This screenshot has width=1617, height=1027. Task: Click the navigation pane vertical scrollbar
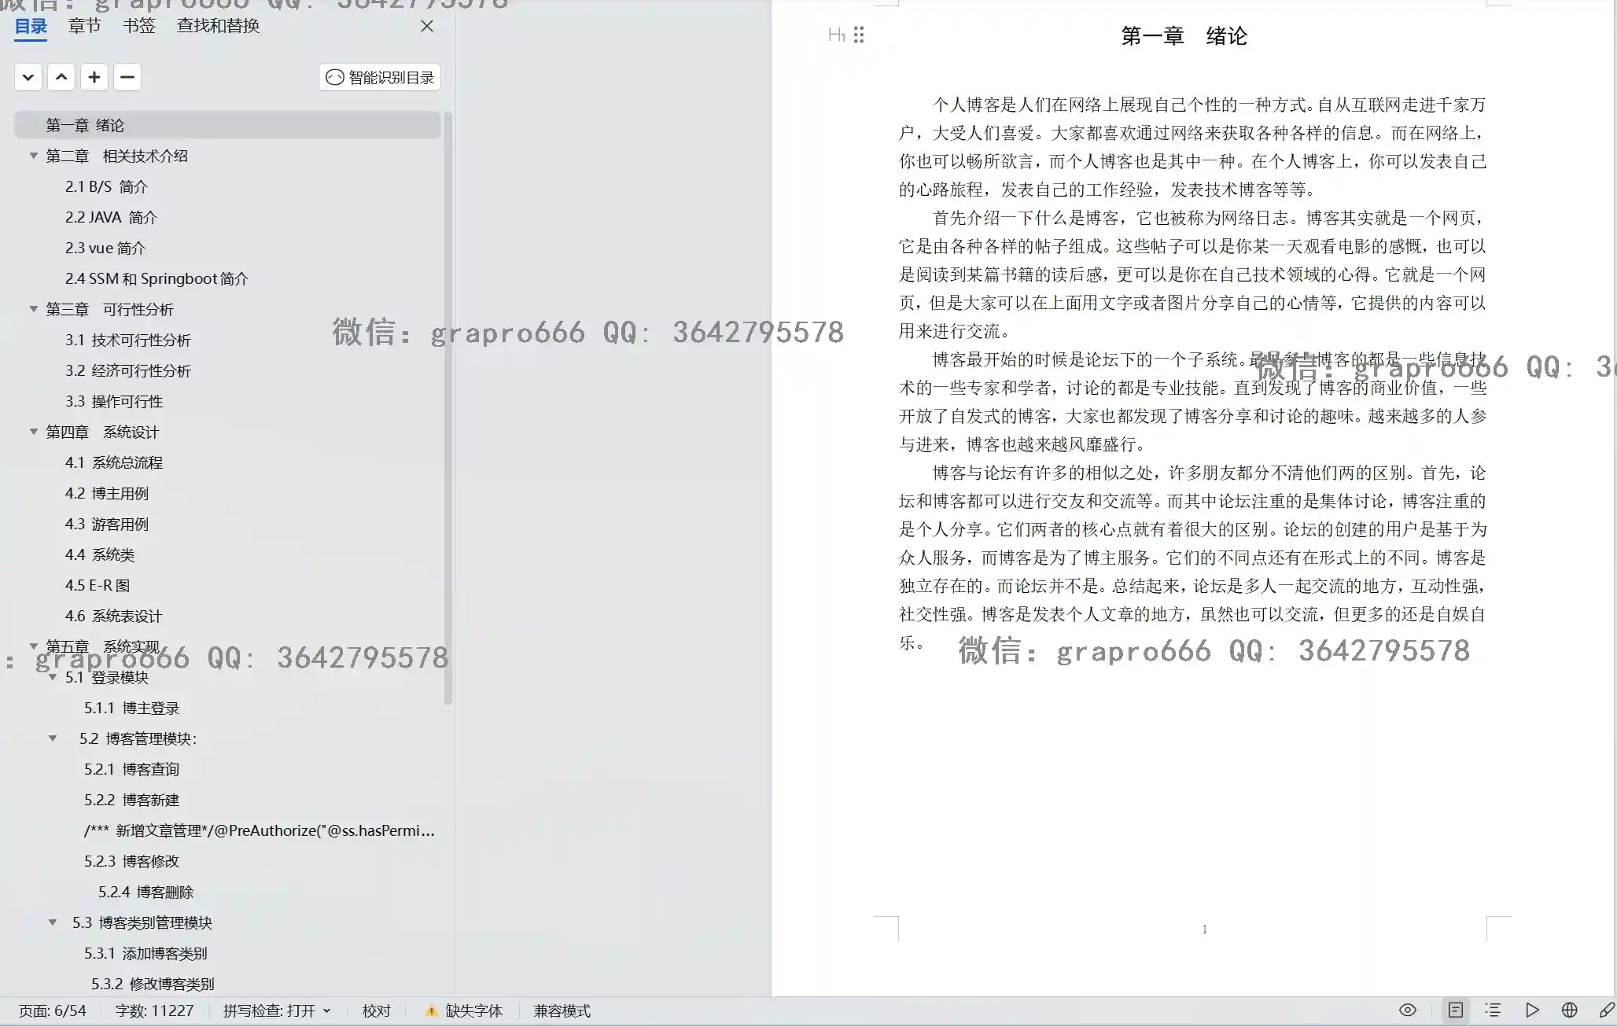coord(448,409)
